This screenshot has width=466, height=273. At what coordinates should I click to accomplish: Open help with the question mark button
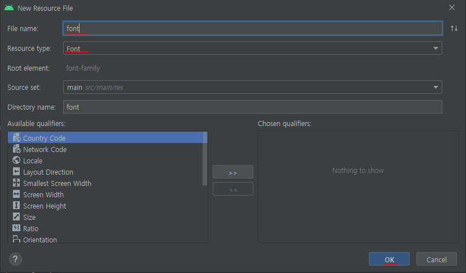pos(15,259)
